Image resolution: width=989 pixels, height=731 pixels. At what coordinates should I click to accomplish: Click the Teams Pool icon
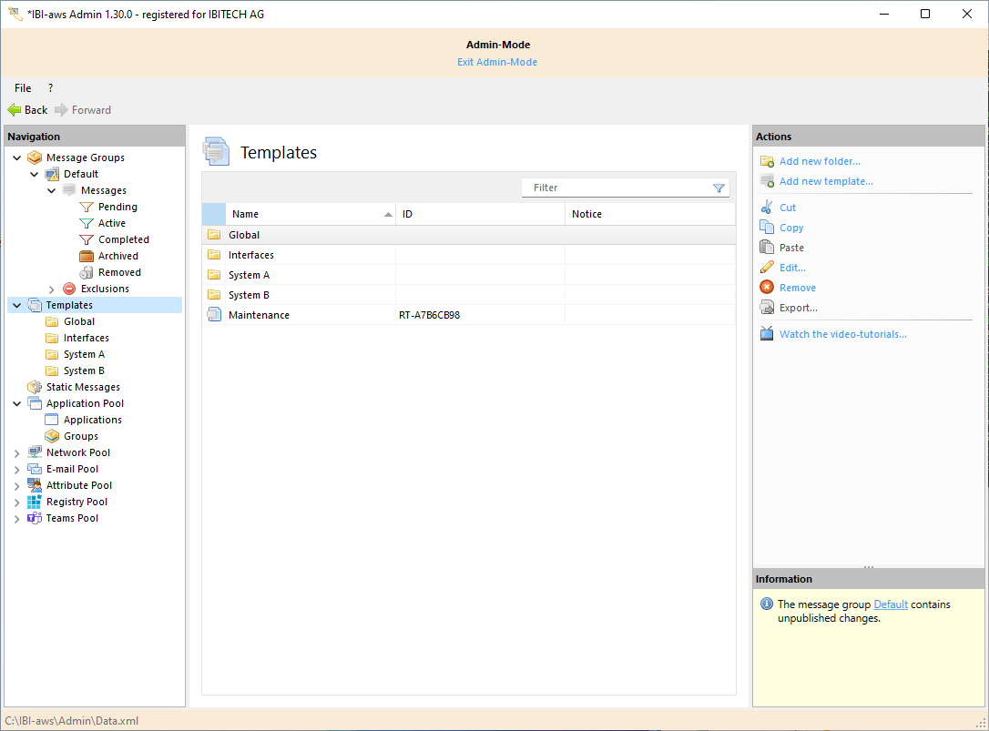click(x=35, y=518)
